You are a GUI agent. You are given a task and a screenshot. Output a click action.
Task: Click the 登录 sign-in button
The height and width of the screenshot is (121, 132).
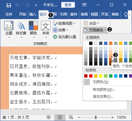[68, 5]
